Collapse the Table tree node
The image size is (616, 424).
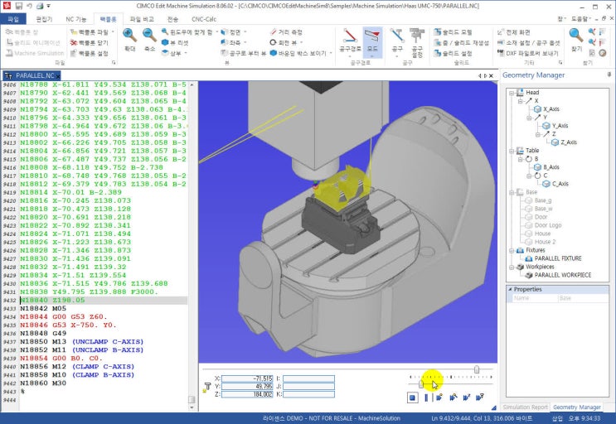click(x=512, y=151)
